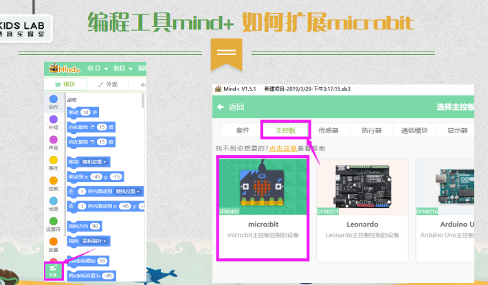Select the magenta 声音 category circle
This screenshot has height=285, width=488.
[54, 139]
